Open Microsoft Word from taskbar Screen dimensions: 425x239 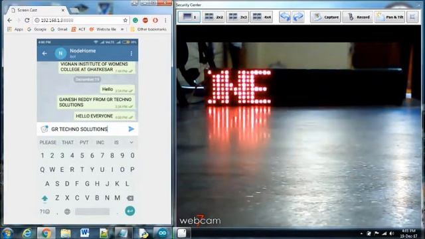tap(85, 233)
